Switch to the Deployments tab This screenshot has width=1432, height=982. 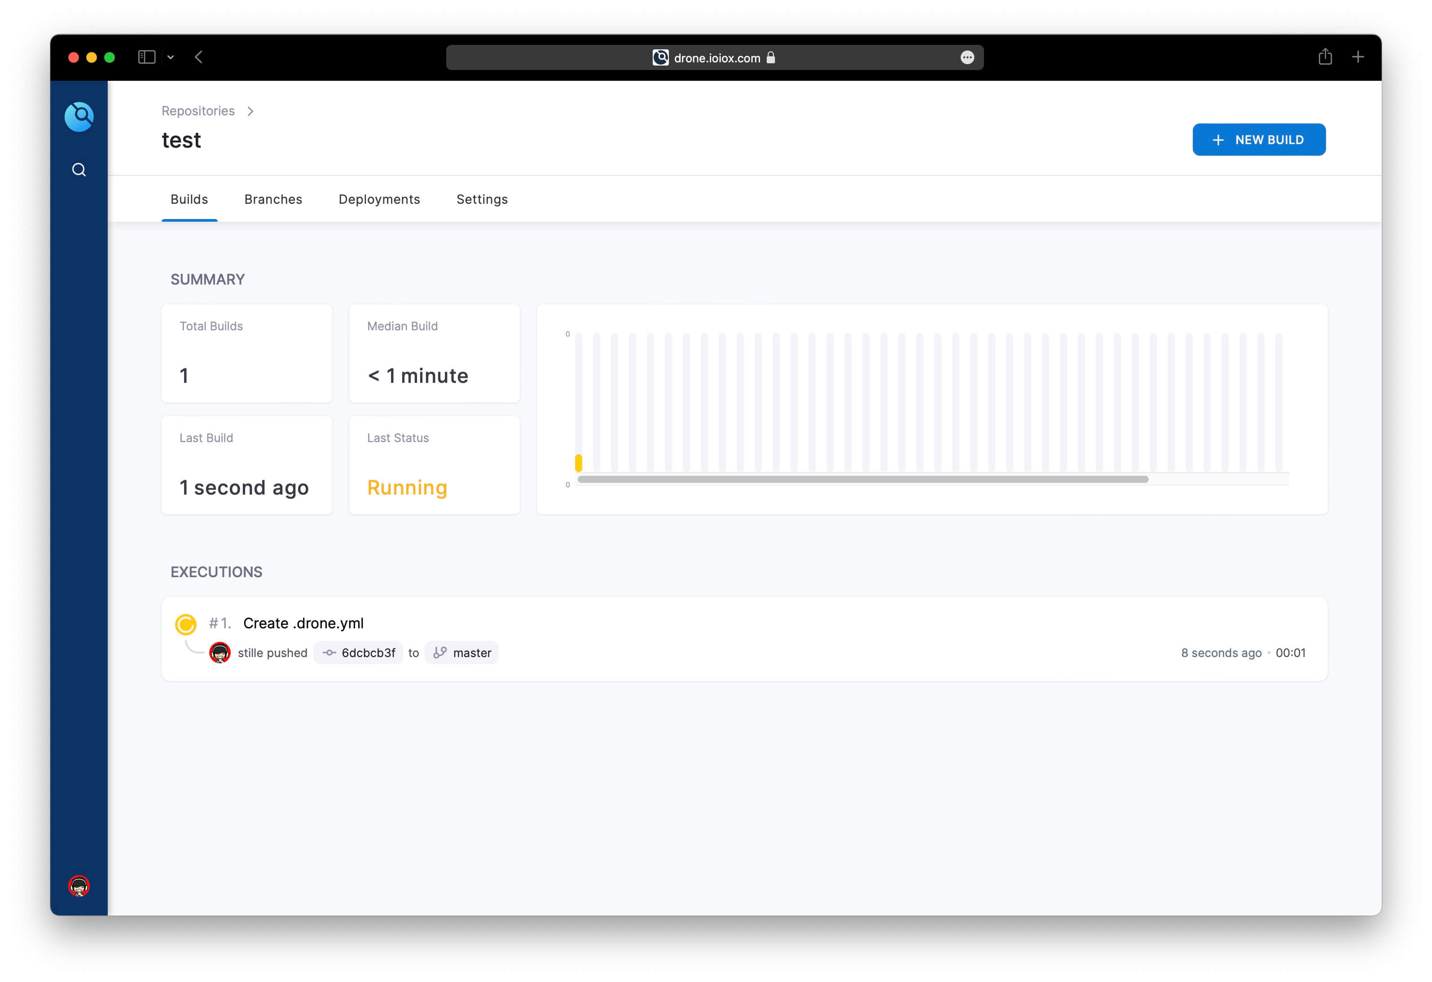[x=379, y=199]
